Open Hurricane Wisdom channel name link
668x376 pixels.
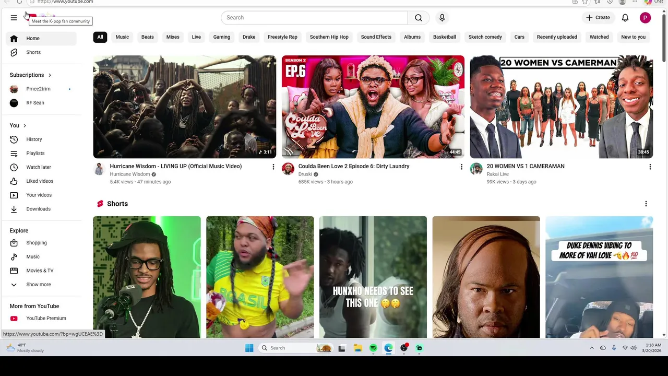pos(130,174)
